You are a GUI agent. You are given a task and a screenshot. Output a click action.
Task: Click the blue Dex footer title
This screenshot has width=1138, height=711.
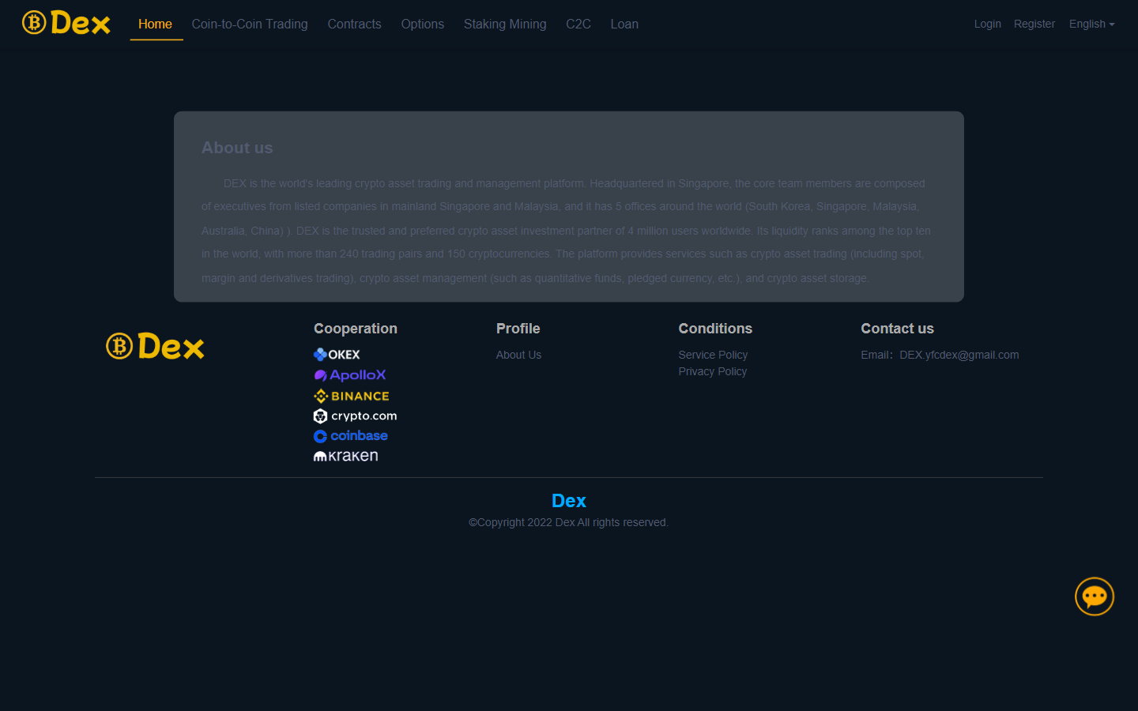tap(569, 501)
